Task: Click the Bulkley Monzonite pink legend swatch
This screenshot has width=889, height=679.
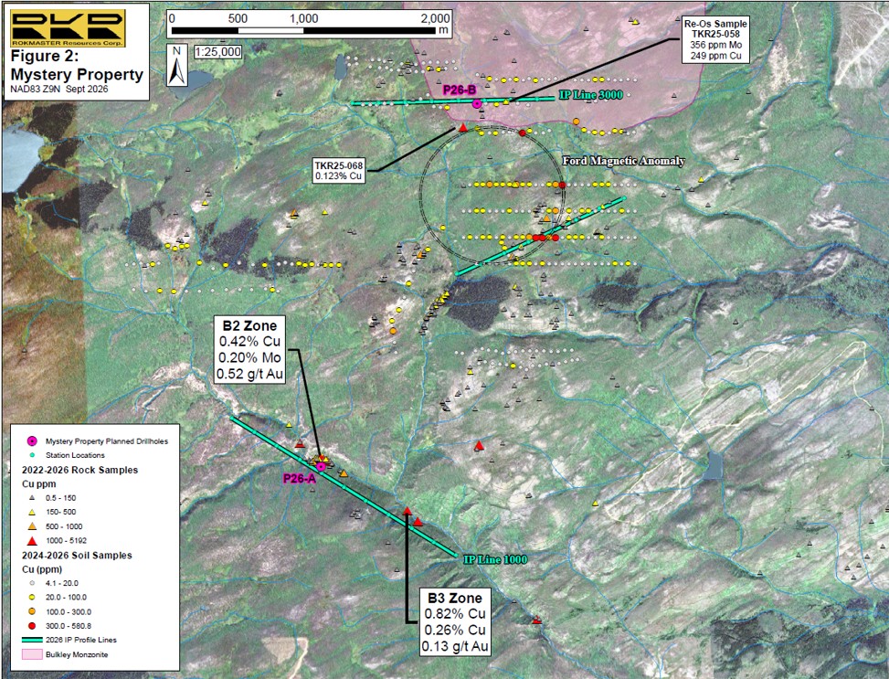Action: click(32, 654)
